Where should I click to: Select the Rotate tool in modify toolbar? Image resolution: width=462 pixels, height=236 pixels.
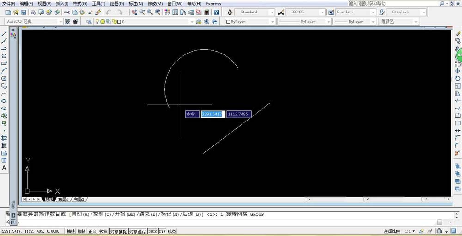pos(458,79)
